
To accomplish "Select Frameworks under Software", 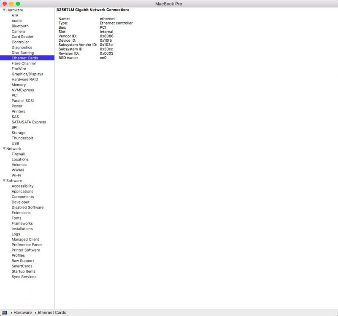I will tap(22, 223).
